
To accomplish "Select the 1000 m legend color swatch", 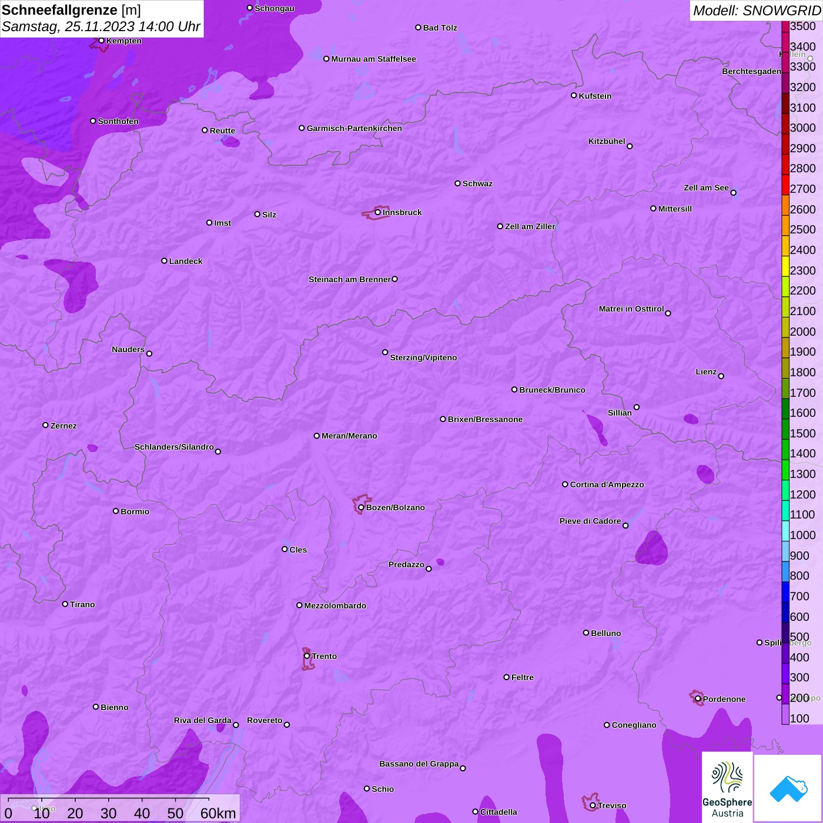I will pos(785,531).
